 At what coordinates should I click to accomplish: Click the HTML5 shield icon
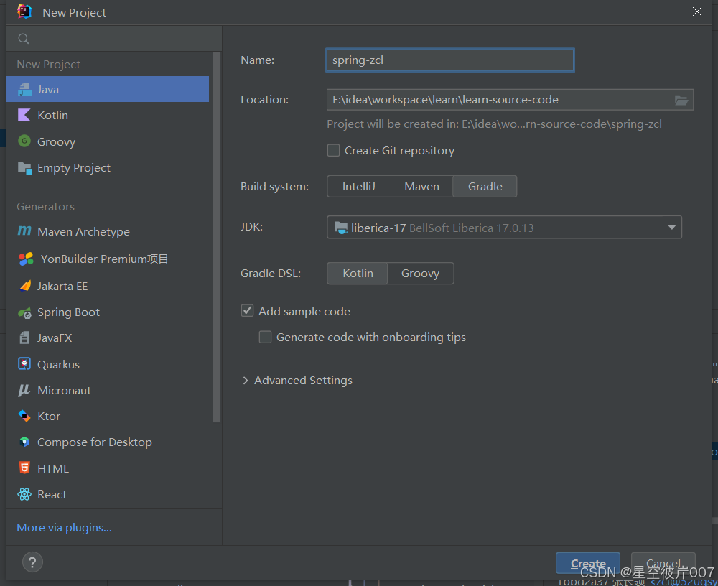(24, 468)
